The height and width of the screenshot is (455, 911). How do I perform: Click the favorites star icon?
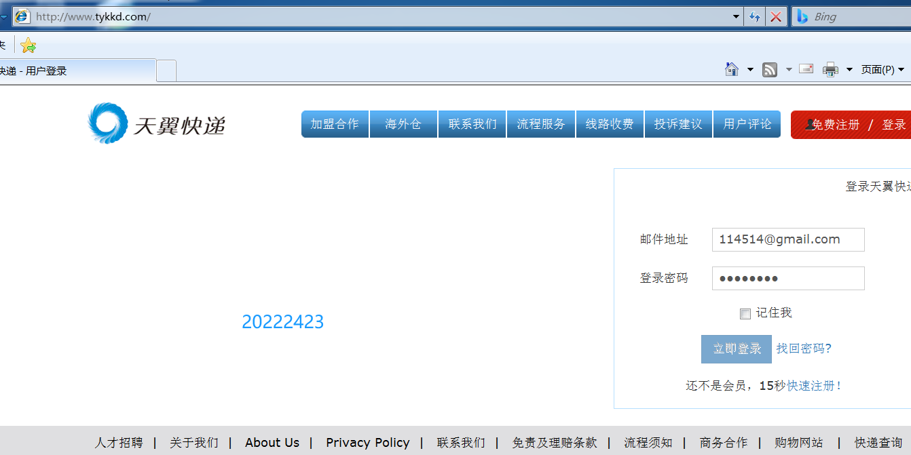(x=28, y=45)
